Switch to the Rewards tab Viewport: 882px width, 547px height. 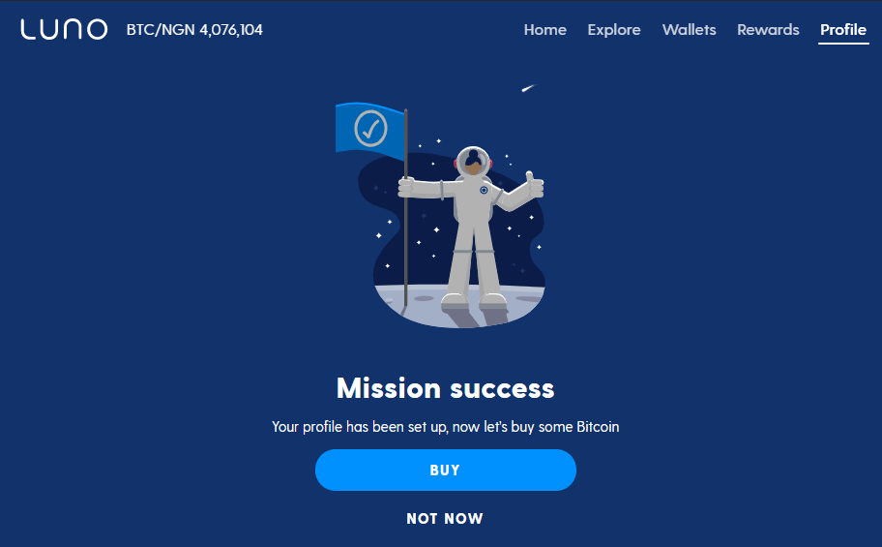[768, 29]
